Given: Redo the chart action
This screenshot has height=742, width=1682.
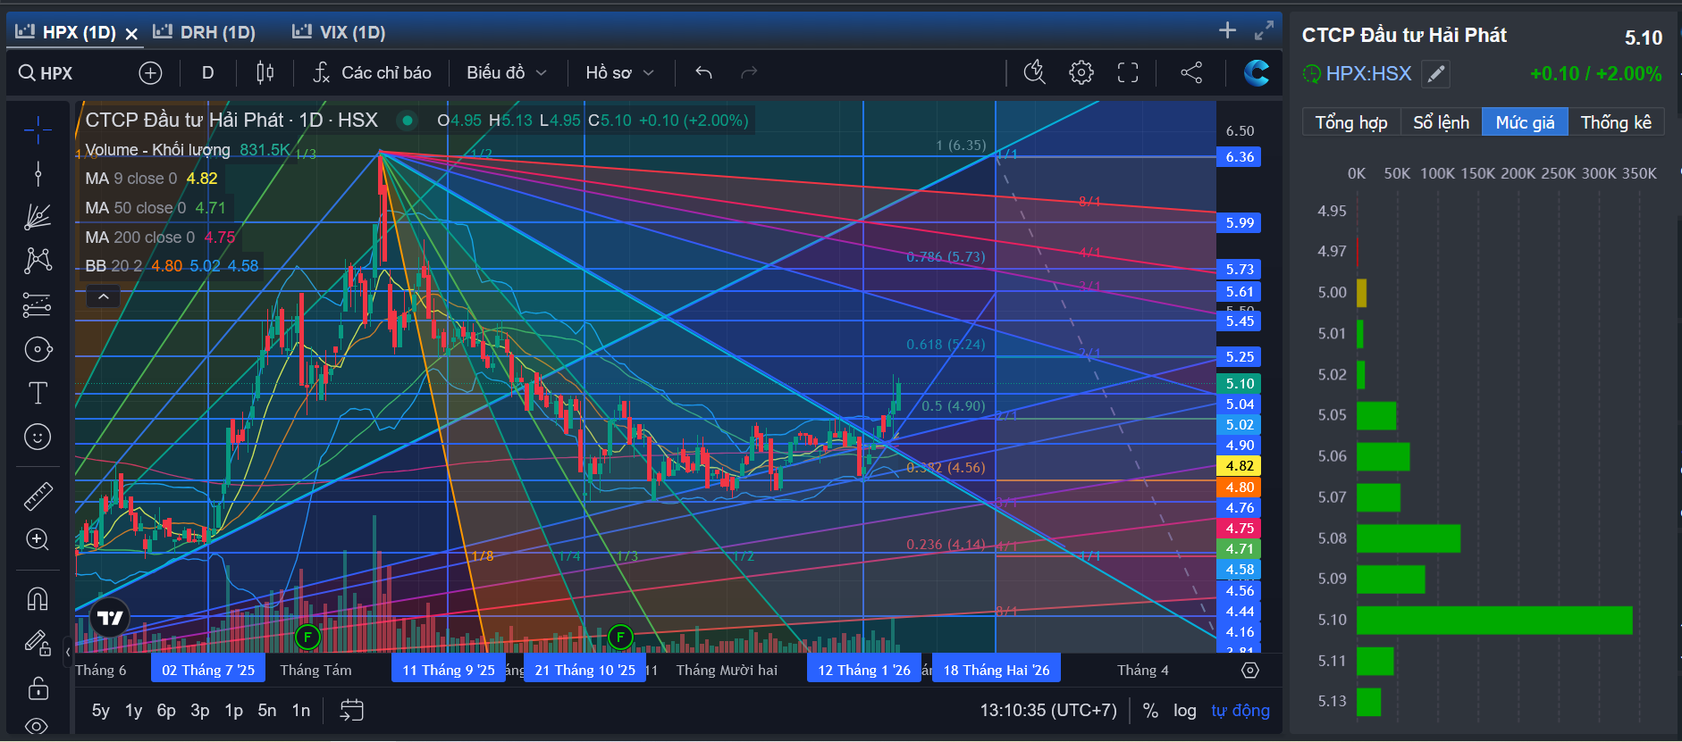Looking at the screenshot, I should pyautogui.click(x=749, y=73).
